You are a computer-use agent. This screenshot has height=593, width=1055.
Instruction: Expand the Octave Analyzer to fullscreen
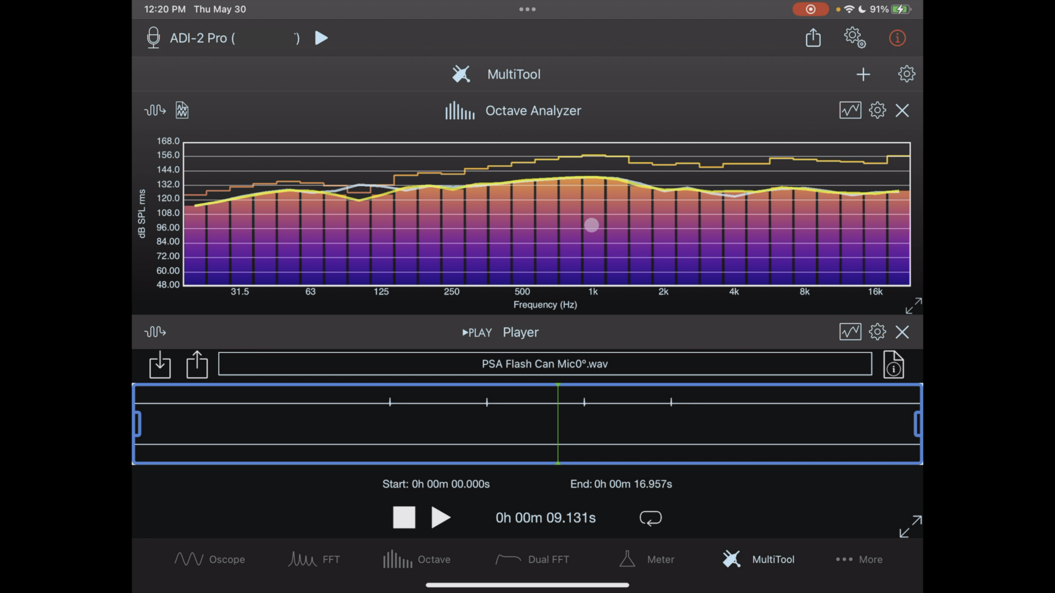pyautogui.click(x=913, y=306)
